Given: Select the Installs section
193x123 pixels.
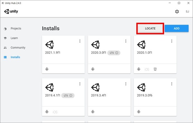Looking at the screenshot, I should click(x=15, y=57).
